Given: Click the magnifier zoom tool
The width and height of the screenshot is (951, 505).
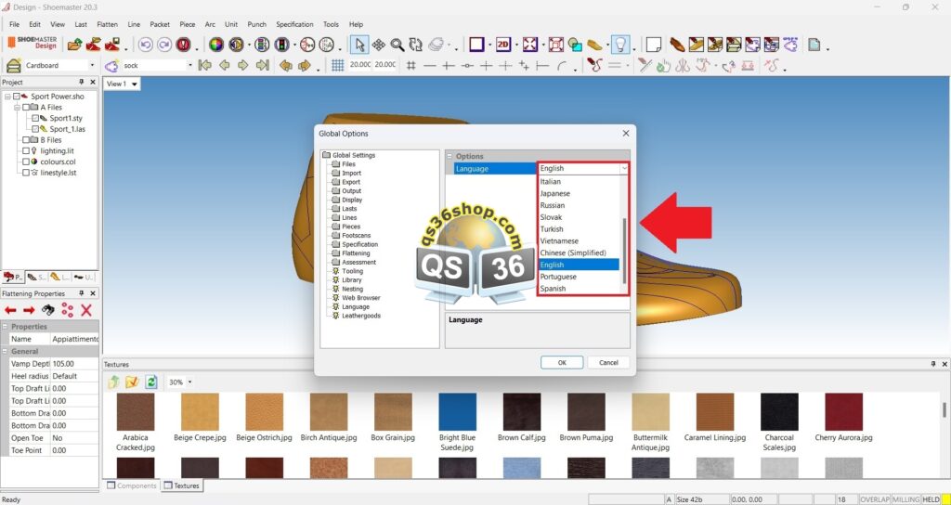Looking at the screenshot, I should [397, 44].
